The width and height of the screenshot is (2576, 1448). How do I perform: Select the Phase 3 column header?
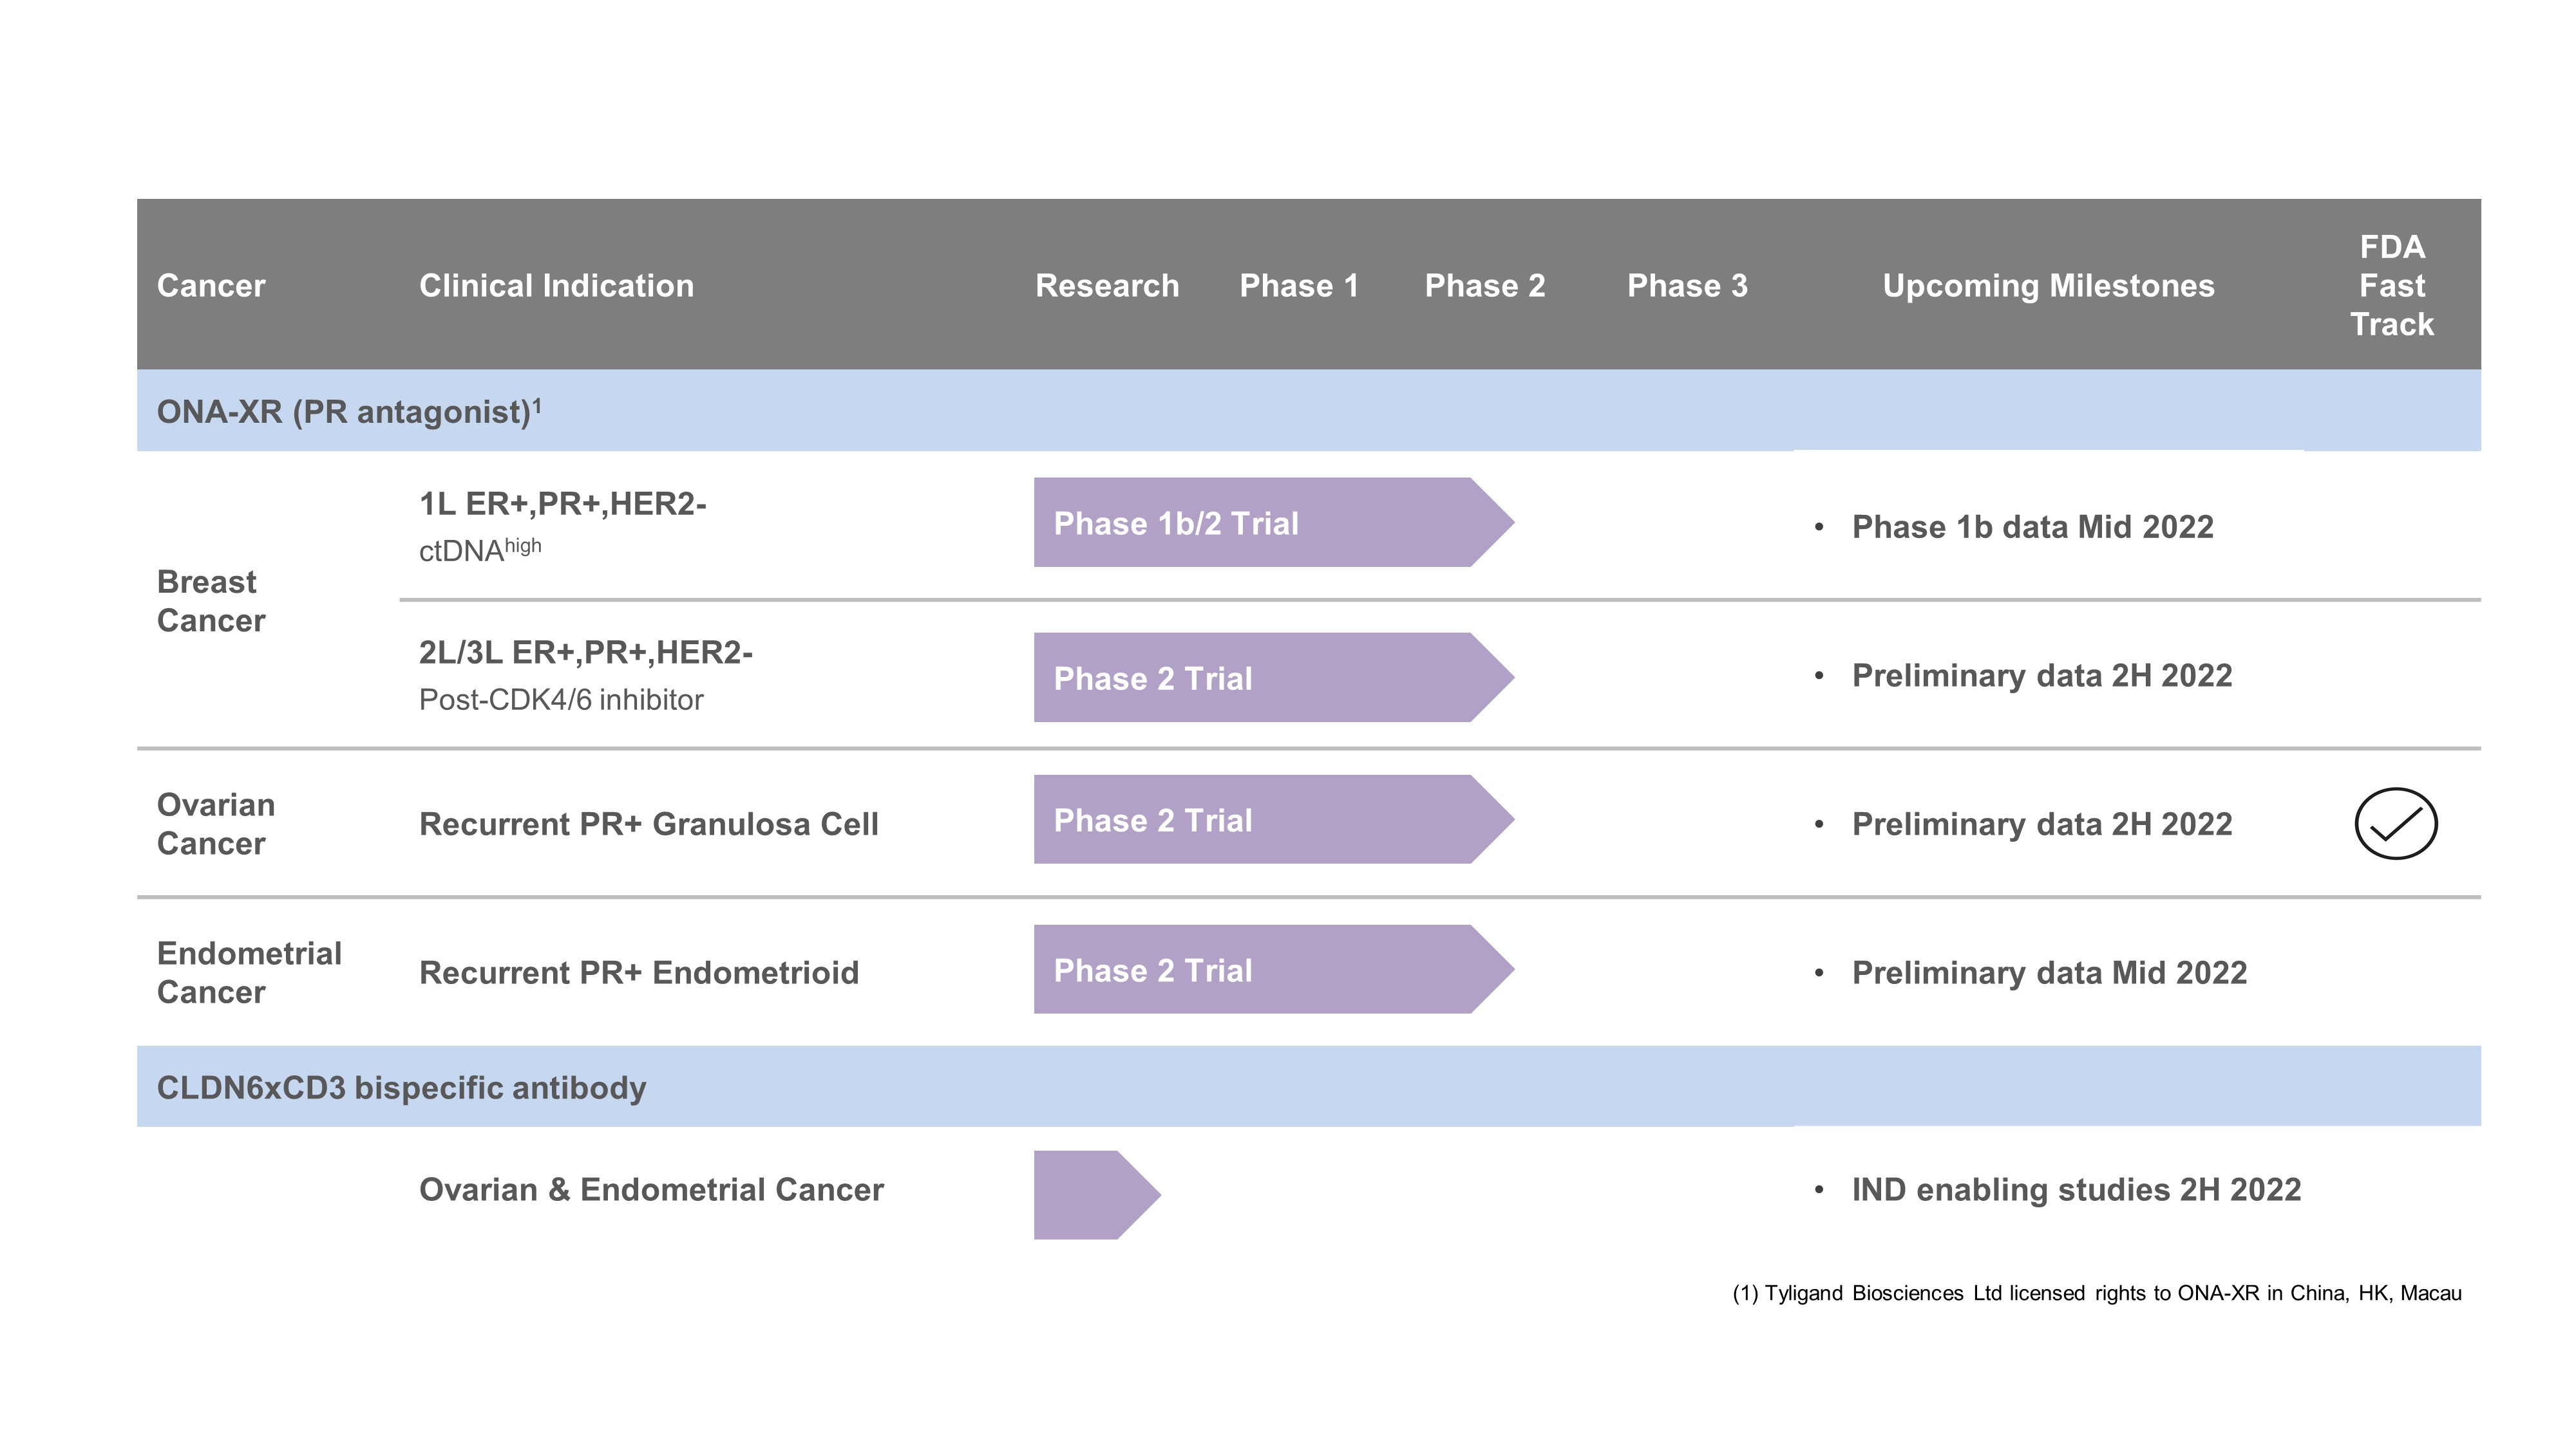1686,286
